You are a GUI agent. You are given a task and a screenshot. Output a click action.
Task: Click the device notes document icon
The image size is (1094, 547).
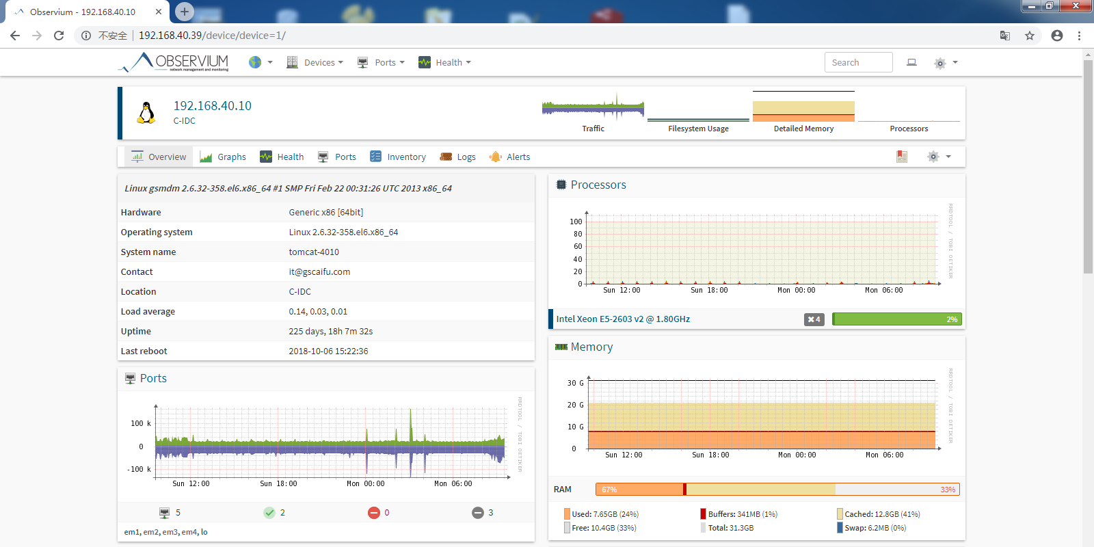pos(902,157)
